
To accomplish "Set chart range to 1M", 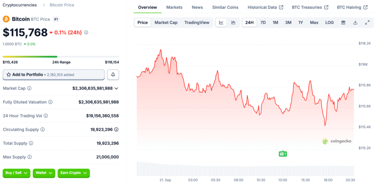I will (275, 23).
